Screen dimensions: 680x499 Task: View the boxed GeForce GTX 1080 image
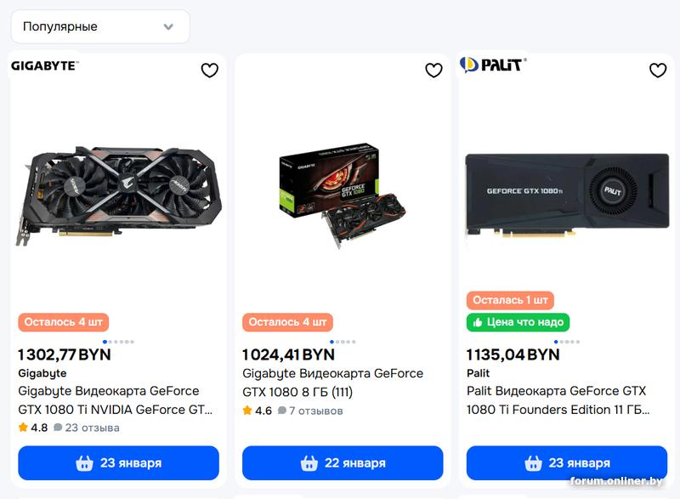(343, 196)
